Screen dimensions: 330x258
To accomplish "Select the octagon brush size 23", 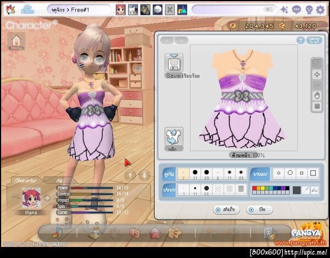I will point(206,190).
